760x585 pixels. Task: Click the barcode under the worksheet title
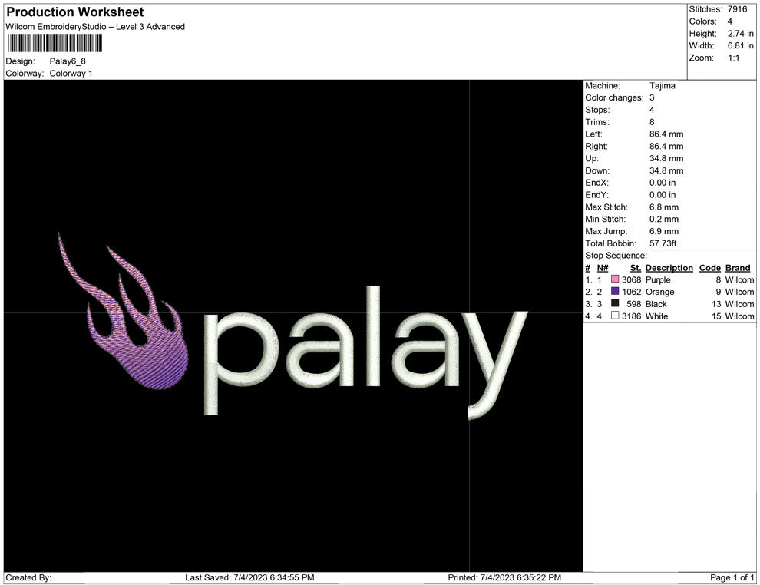55,43
